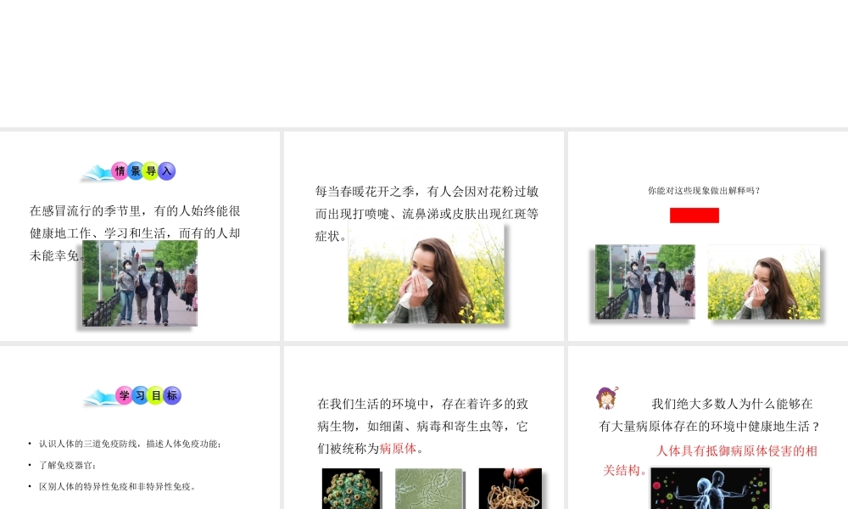848x509 pixels.
Task: Click paragraph starting 在我们生活的环境中
Action: tap(422, 426)
